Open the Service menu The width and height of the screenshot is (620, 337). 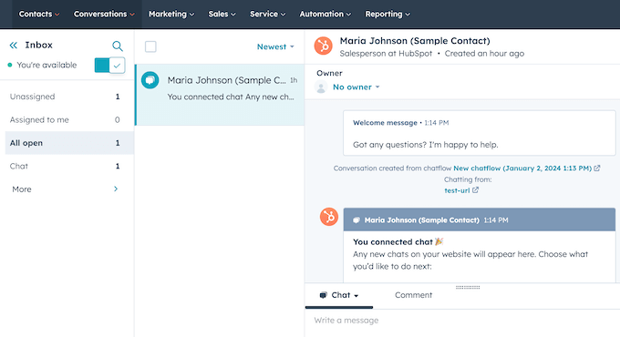click(x=268, y=14)
